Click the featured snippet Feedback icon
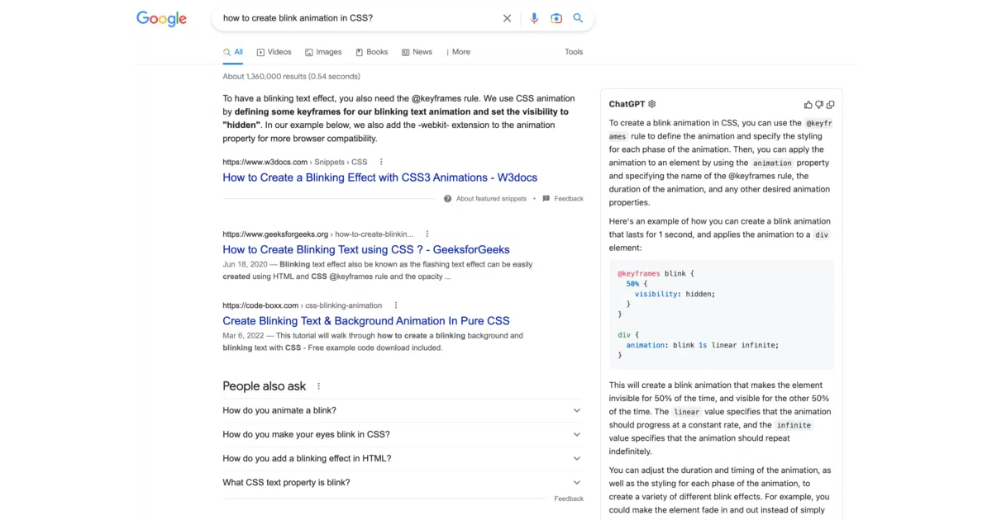Screen dimensions: 992x520 tap(546, 199)
